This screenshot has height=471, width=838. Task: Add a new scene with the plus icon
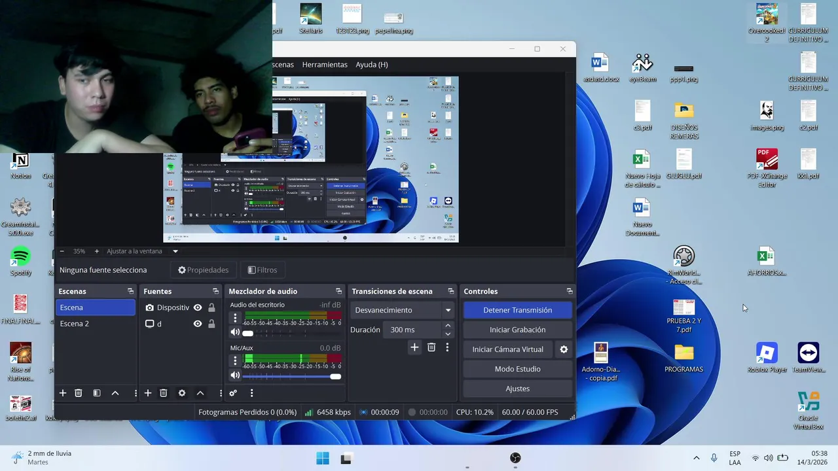[x=63, y=393]
